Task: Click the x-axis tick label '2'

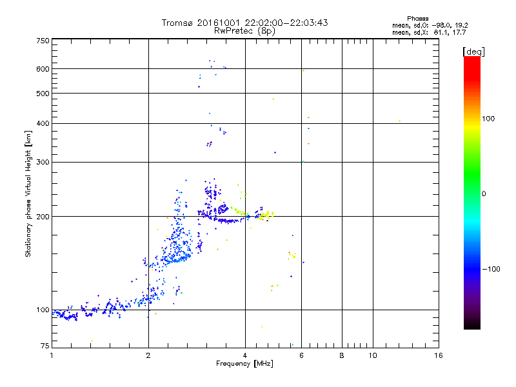Action: click(x=148, y=355)
